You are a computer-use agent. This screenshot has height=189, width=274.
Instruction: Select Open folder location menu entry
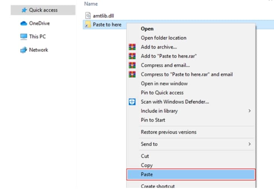click(x=163, y=38)
